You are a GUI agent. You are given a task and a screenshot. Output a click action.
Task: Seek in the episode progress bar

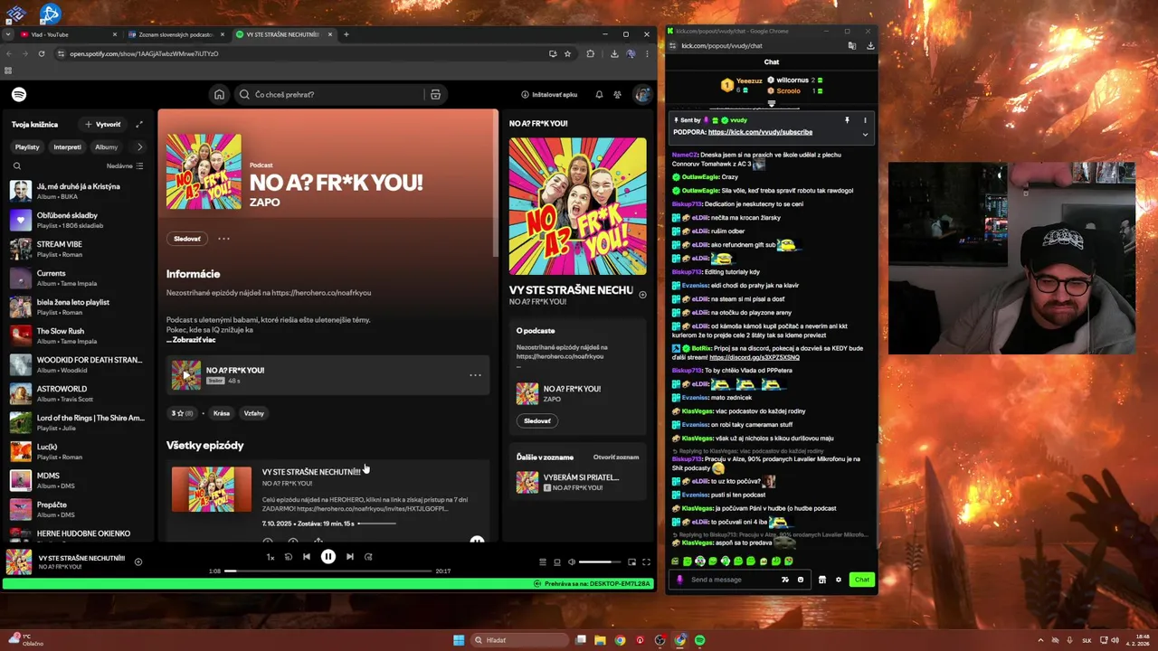328,571
